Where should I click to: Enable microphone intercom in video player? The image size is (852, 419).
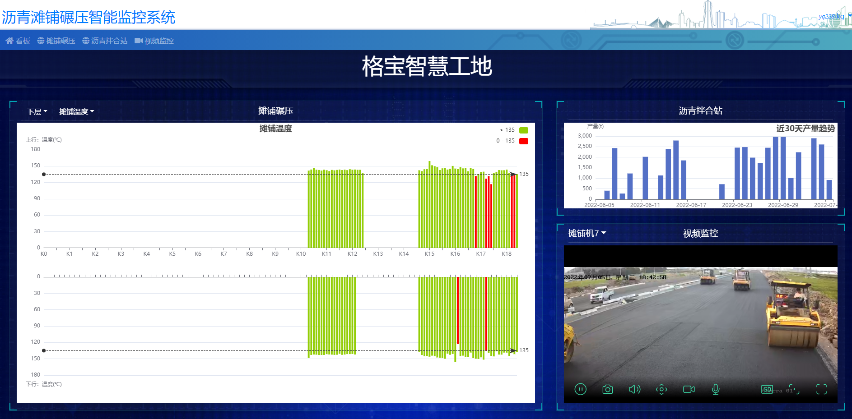tap(716, 389)
